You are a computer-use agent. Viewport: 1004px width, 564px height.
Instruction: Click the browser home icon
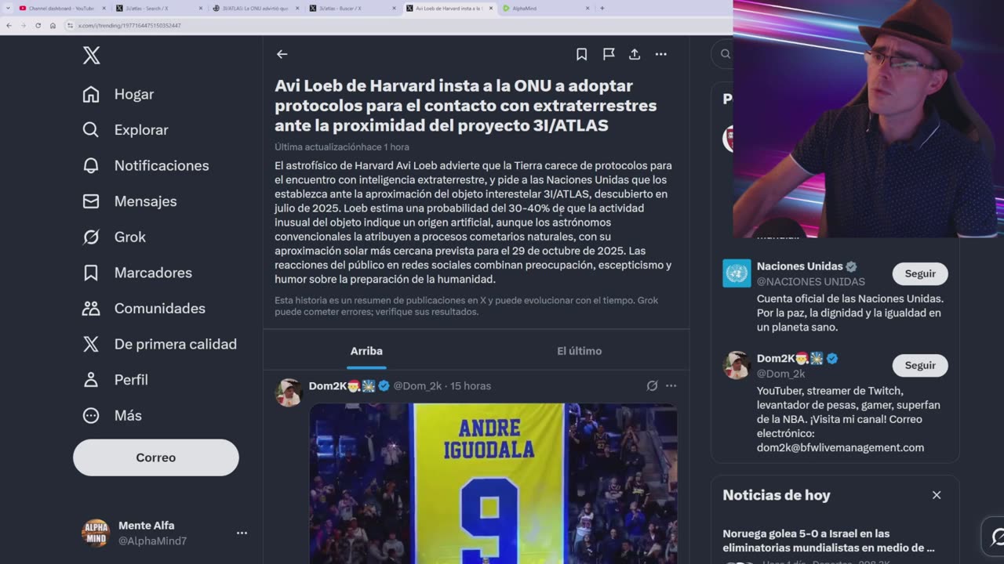[53, 25]
